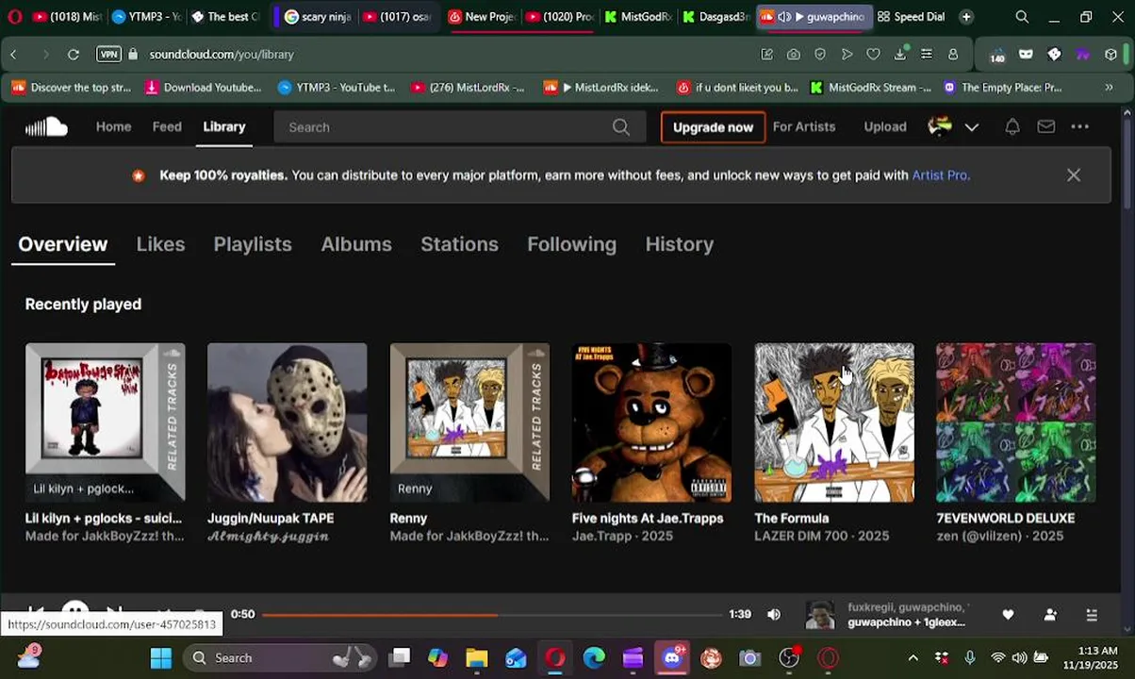The image size is (1135, 679).
Task: Open browser snapshot camera icon
Action: point(794,55)
